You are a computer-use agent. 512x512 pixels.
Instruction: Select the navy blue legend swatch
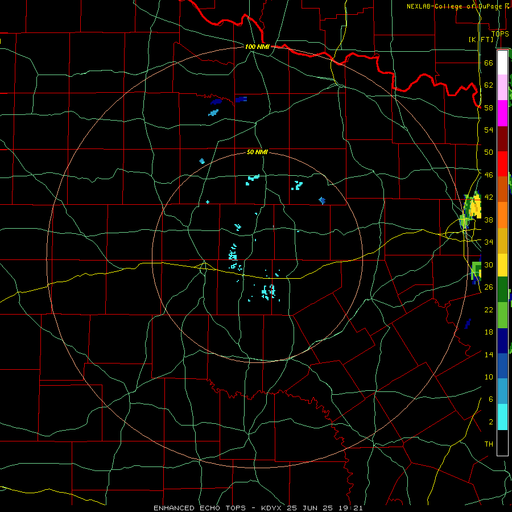[502, 341]
